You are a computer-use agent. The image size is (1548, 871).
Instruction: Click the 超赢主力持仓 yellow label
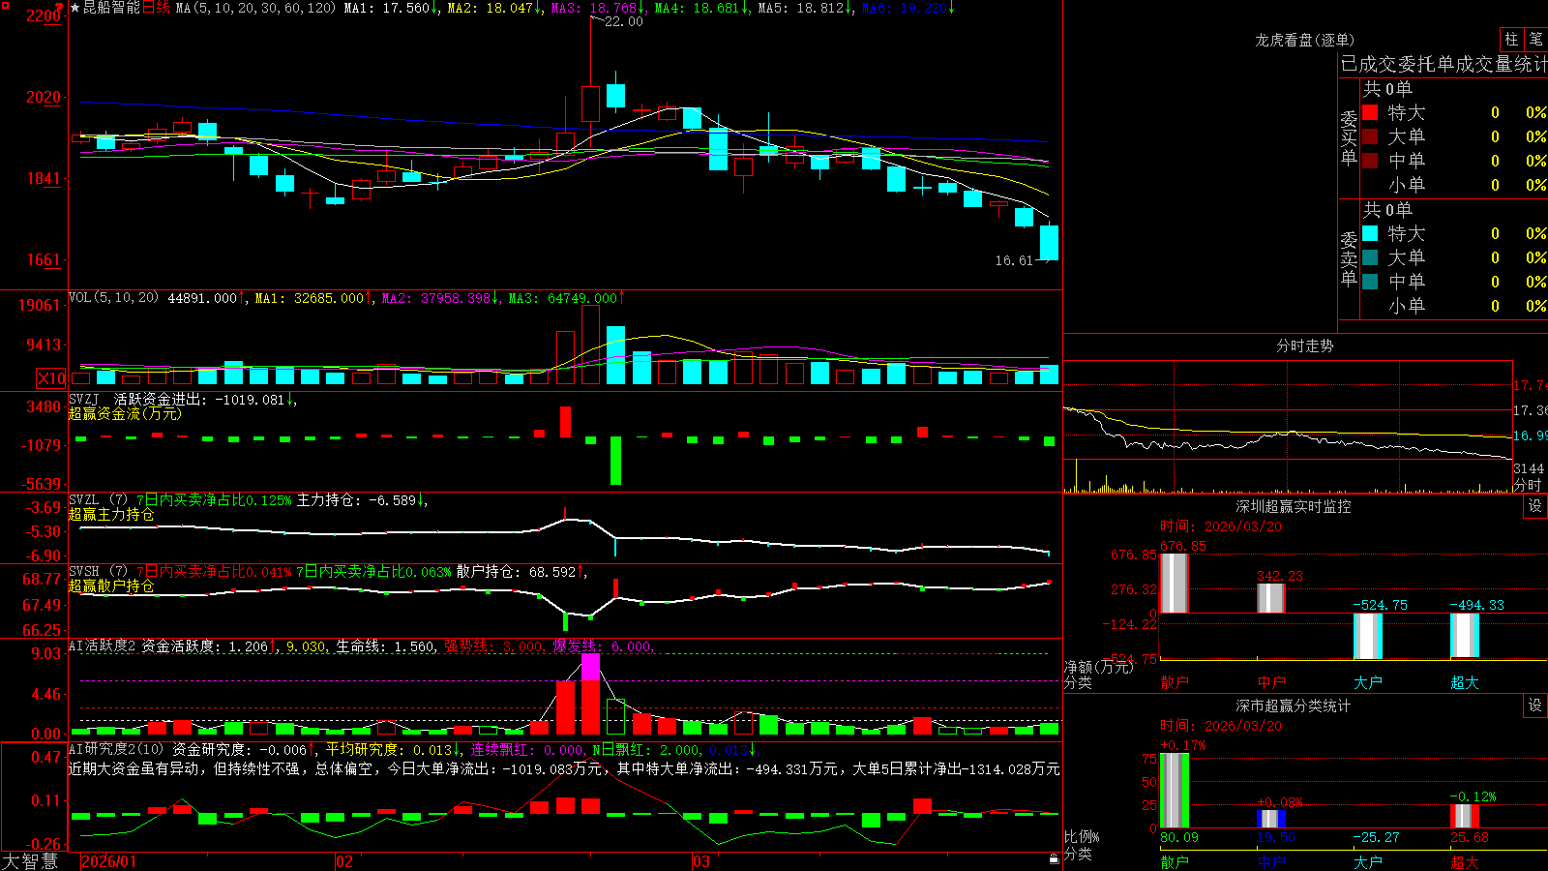pyautogui.click(x=111, y=514)
